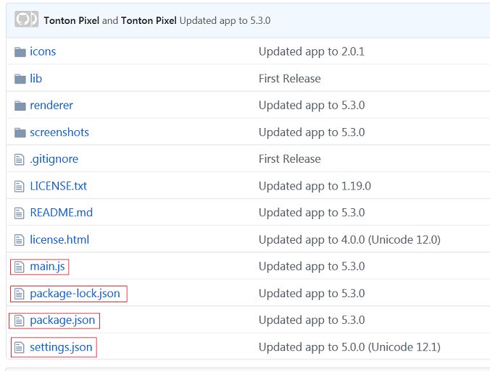Open main.js file
The image size is (490, 371).
pos(48,267)
